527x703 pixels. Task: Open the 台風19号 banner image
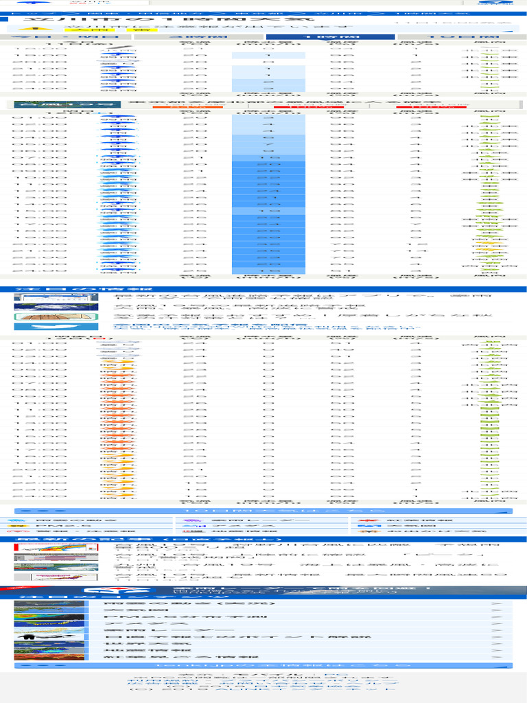point(67,104)
